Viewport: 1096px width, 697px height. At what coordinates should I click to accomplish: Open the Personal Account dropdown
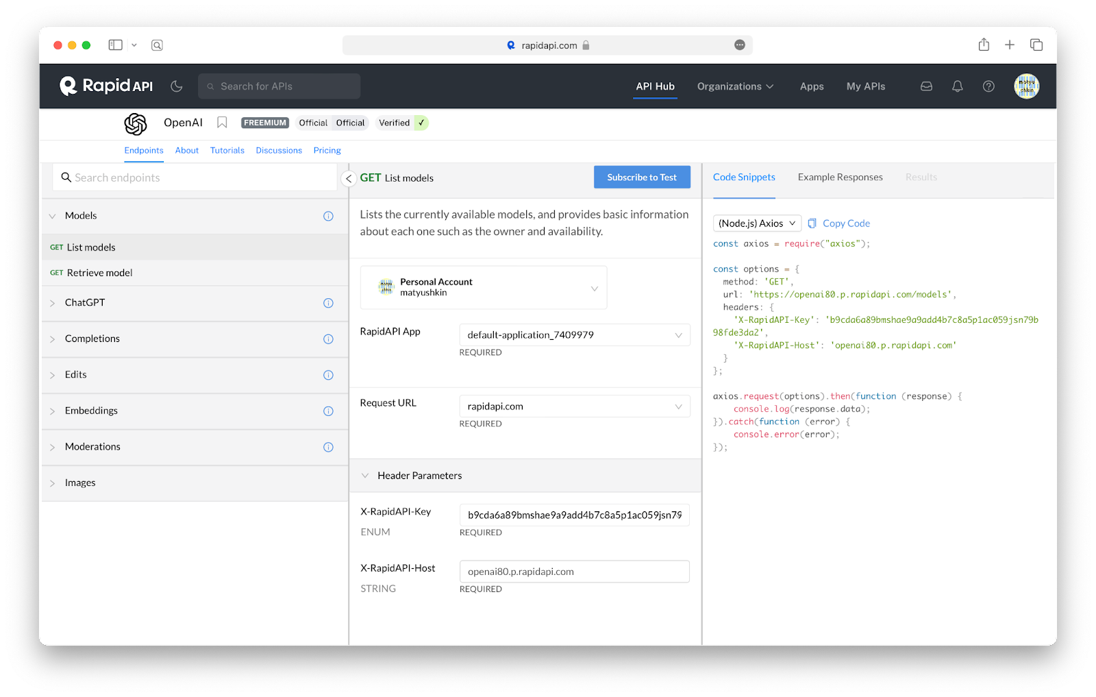[484, 287]
